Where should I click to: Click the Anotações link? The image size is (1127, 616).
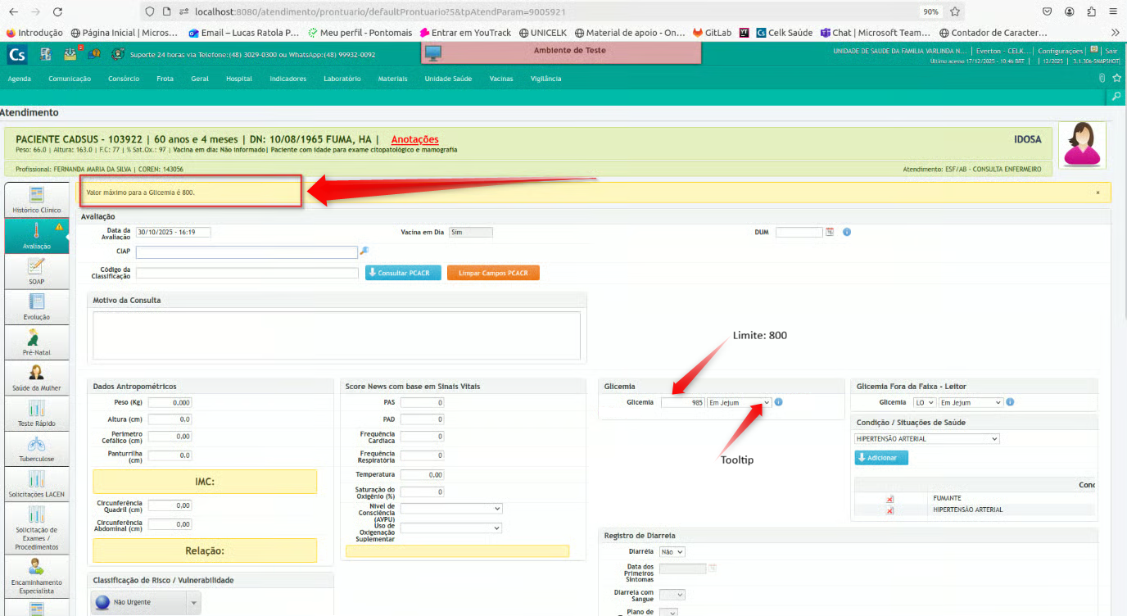coord(414,140)
